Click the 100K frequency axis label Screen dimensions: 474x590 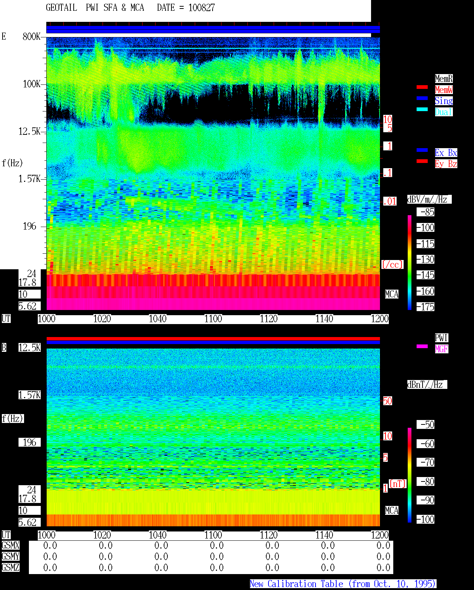coord(31,84)
